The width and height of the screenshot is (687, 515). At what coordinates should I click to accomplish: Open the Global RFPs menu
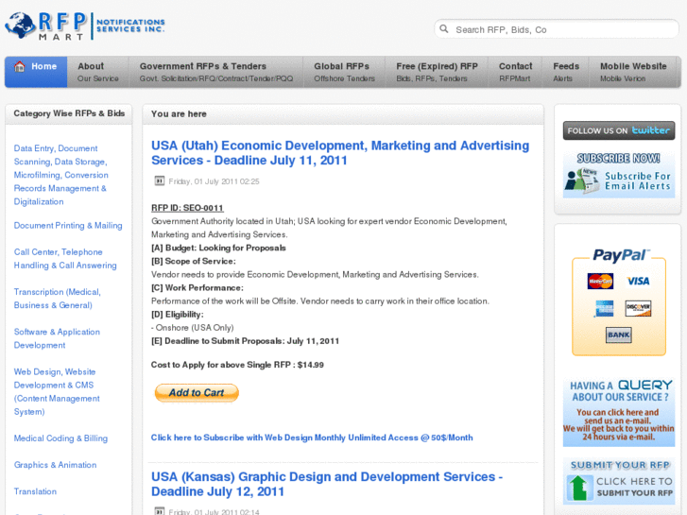341,72
